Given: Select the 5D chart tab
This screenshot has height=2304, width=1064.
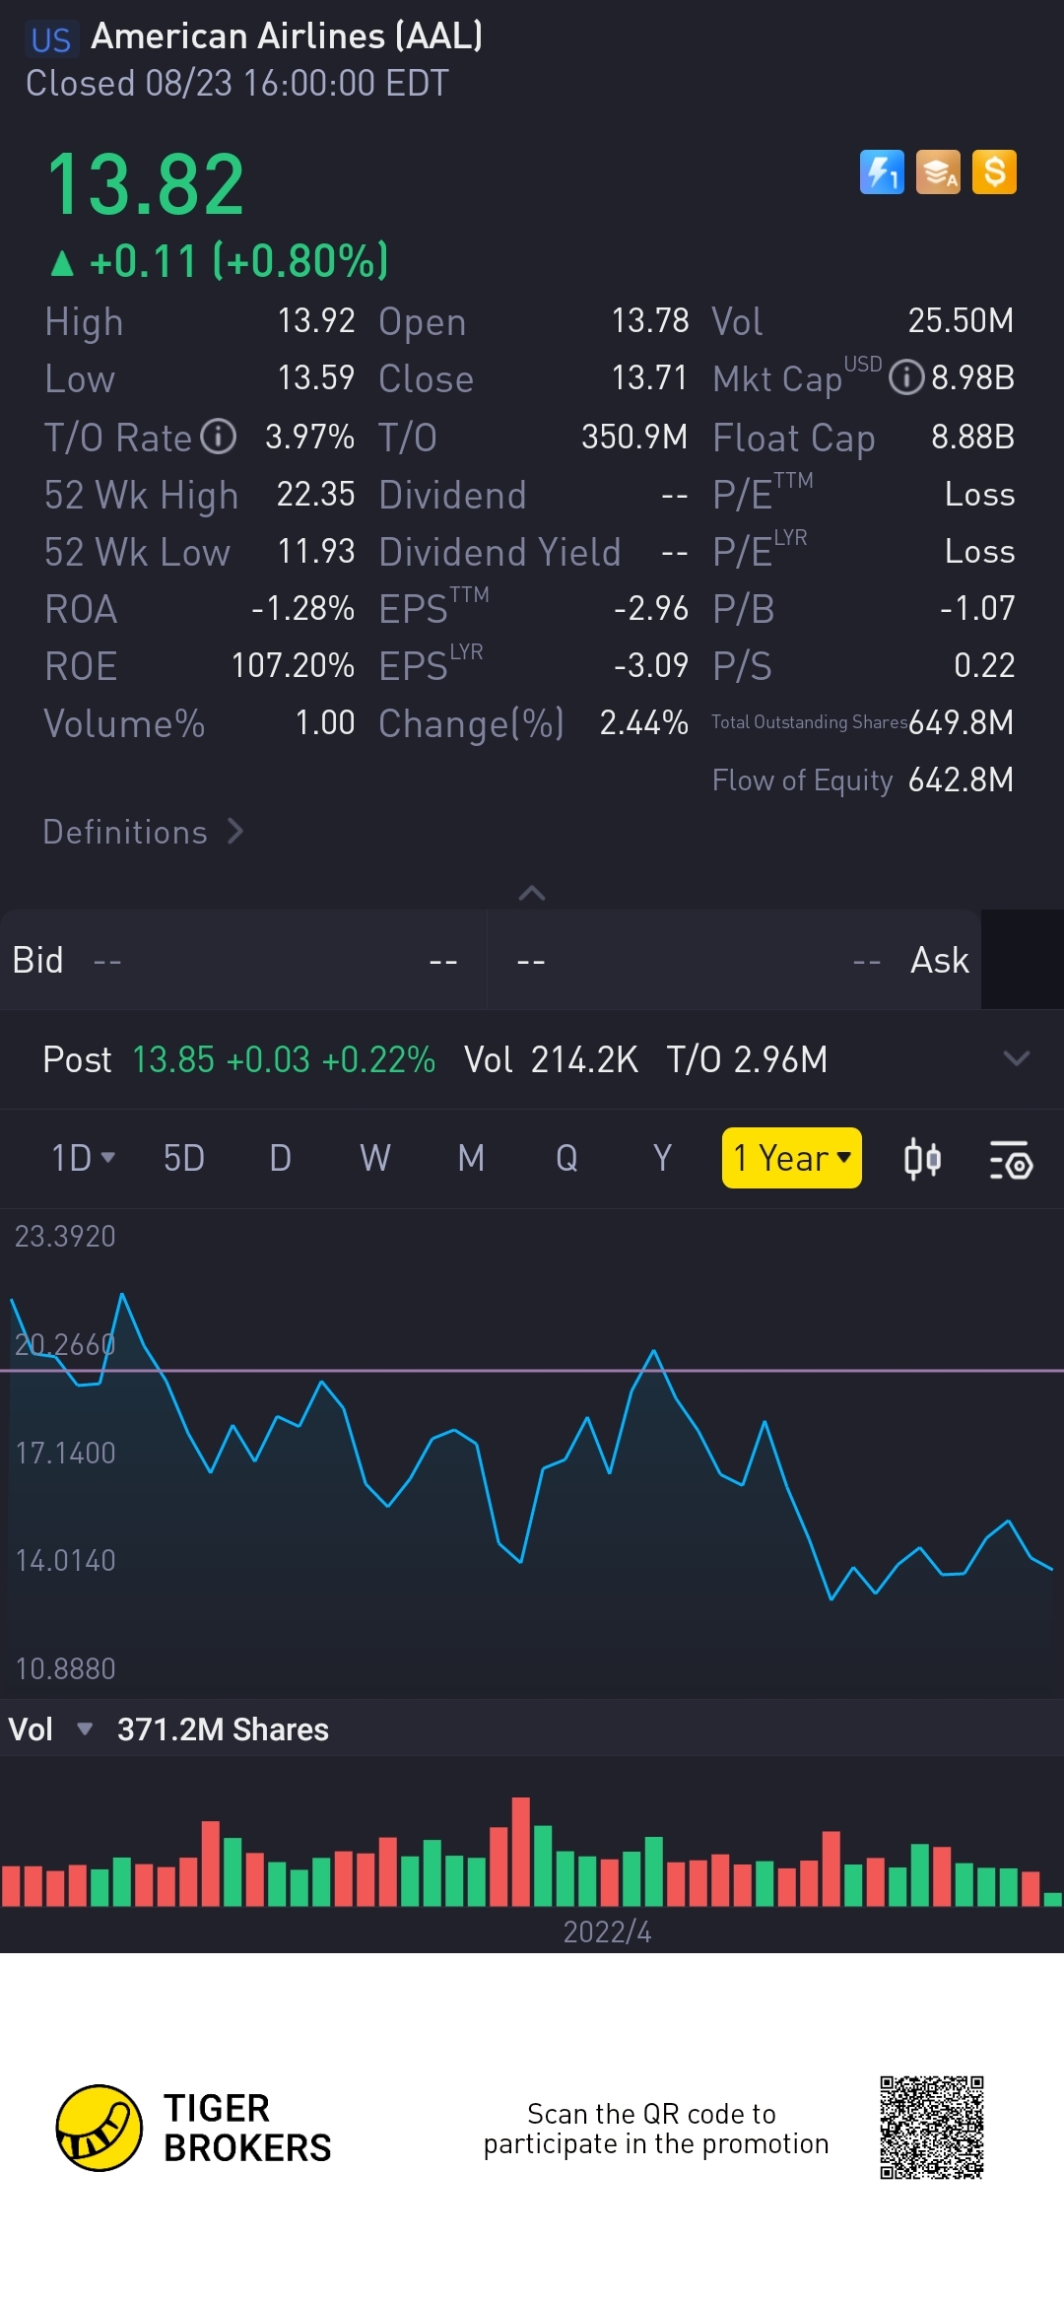Looking at the screenshot, I should pyautogui.click(x=184, y=1158).
